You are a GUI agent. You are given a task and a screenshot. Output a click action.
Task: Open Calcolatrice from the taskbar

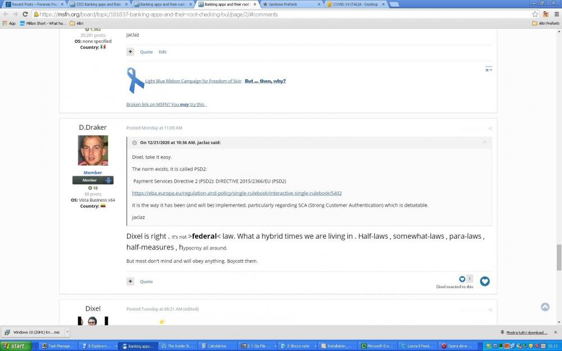(216, 345)
